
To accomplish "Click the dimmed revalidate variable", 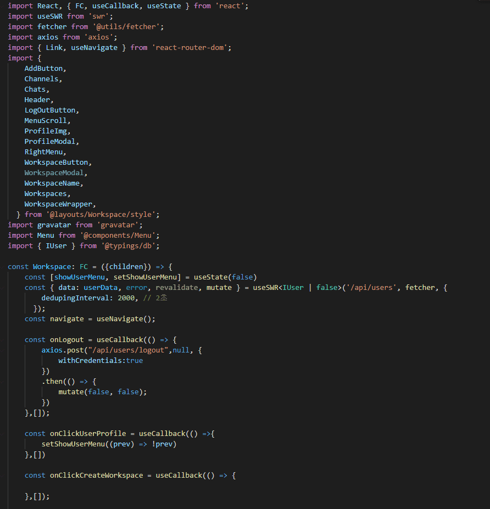I will pyautogui.click(x=177, y=287).
